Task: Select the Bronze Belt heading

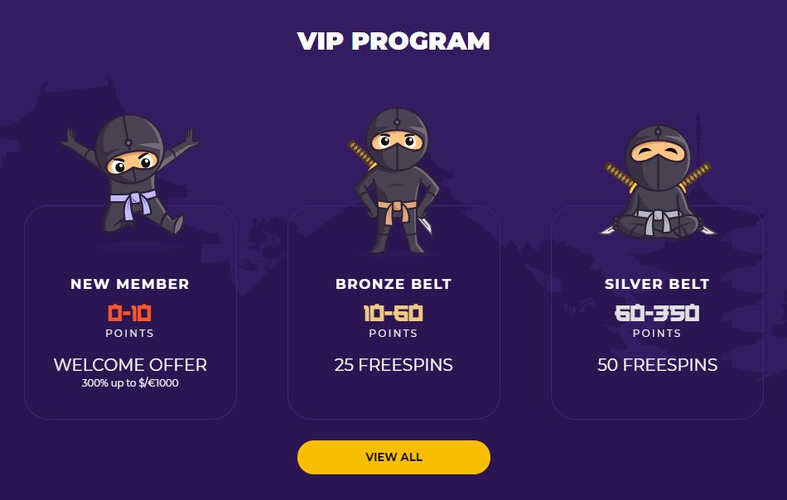Action: tap(393, 284)
